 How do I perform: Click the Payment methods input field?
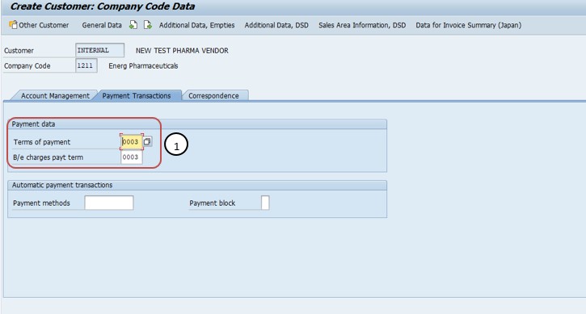[x=109, y=203]
